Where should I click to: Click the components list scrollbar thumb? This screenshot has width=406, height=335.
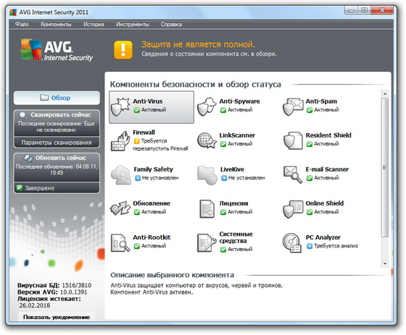pos(385,168)
